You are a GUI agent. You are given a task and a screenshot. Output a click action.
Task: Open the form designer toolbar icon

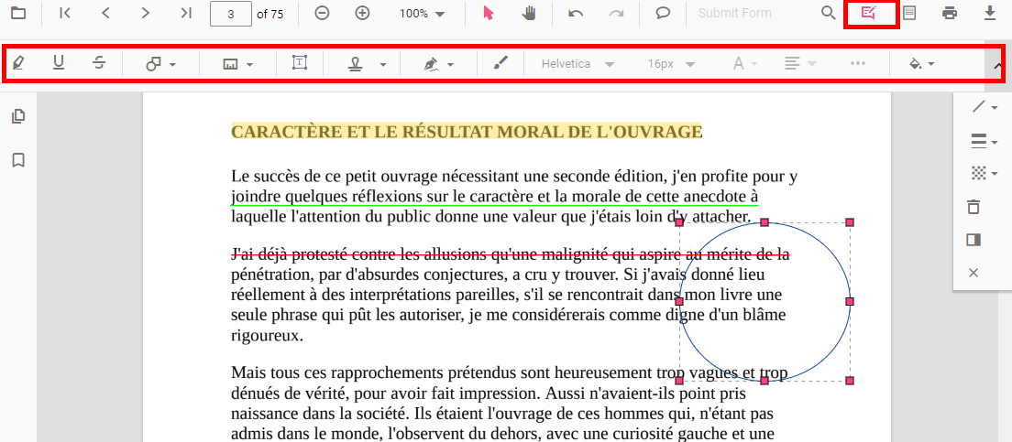tap(908, 13)
